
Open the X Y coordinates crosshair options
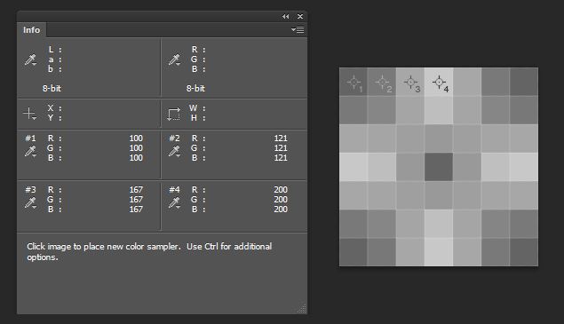coord(29,114)
